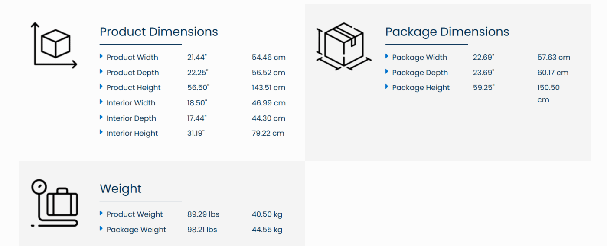Click the 98.21 lbs weight value
This screenshot has height=246, width=607.
(x=202, y=230)
